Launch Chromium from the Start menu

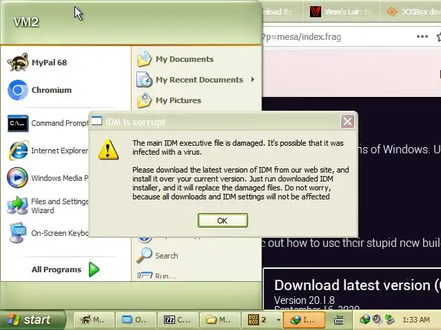(40, 90)
